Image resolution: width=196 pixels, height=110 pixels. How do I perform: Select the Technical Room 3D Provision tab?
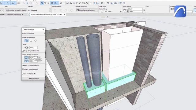click(46, 15)
